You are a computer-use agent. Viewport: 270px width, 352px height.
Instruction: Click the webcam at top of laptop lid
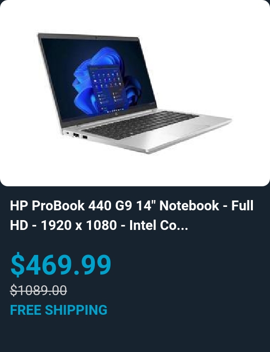(97, 37)
